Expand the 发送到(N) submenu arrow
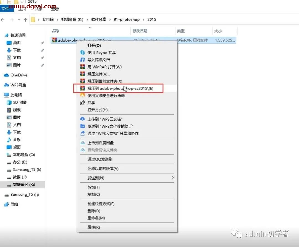 coord(172,178)
